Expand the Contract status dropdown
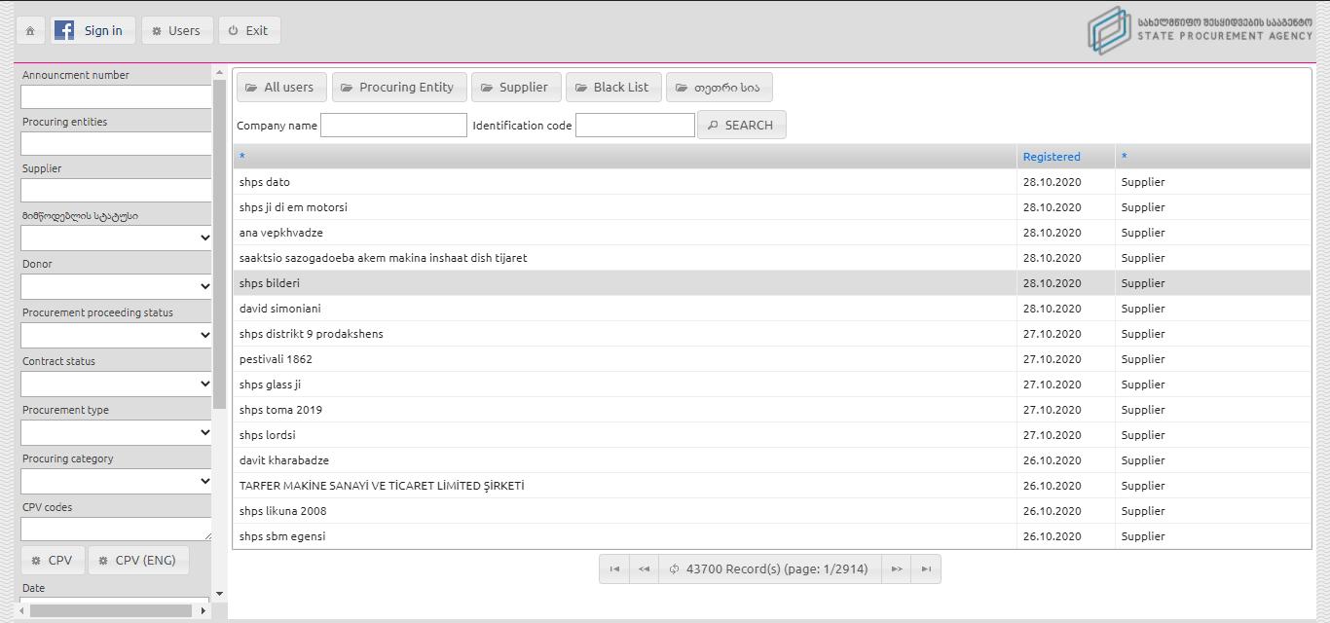The width and height of the screenshot is (1330, 623). pos(116,384)
